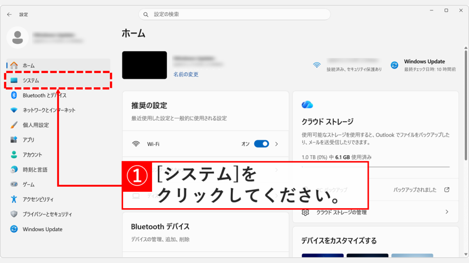The height and width of the screenshot is (263, 469).
Task: Click the back arrow button
Action: click(9, 14)
